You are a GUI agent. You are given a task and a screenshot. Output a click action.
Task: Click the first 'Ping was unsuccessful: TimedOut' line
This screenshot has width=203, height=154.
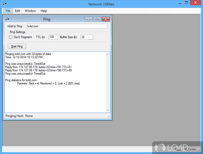25,64
